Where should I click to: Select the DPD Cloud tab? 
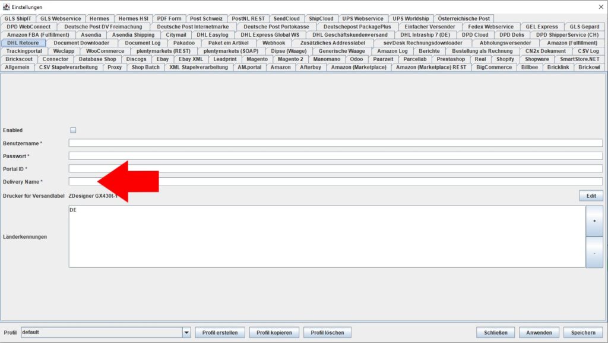click(475, 35)
